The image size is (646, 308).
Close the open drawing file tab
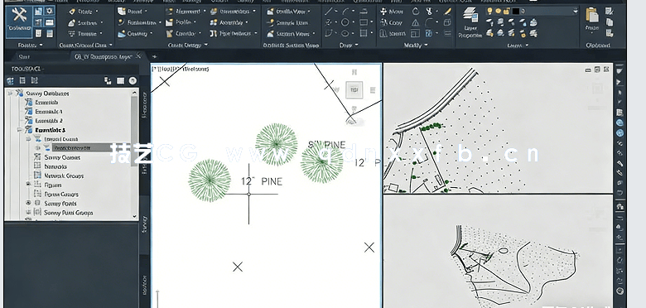pyautogui.click(x=139, y=56)
